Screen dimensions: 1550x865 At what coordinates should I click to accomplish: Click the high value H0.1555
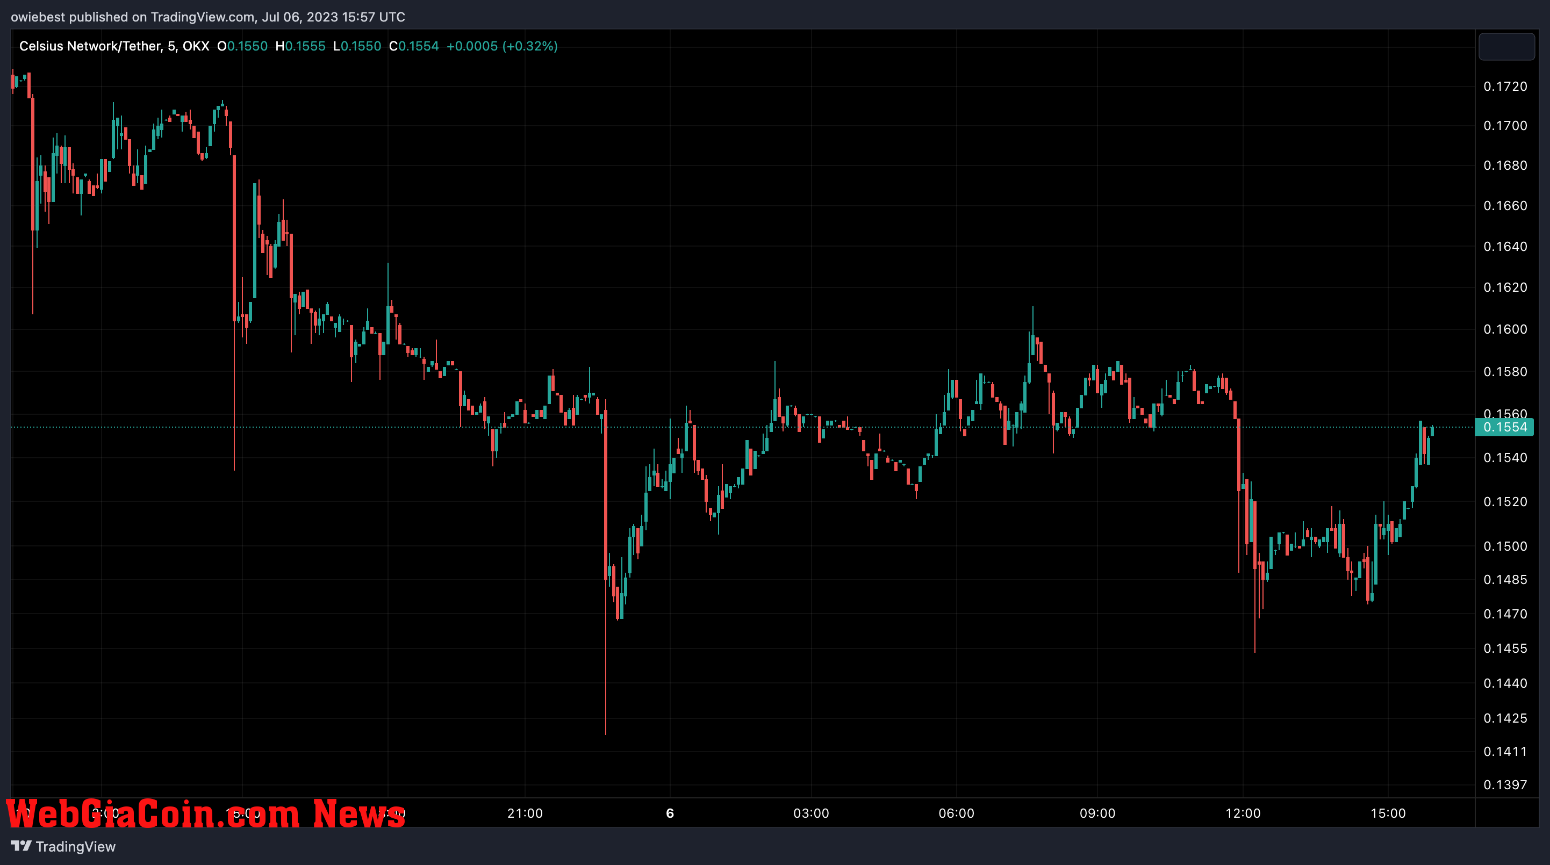(x=300, y=46)
